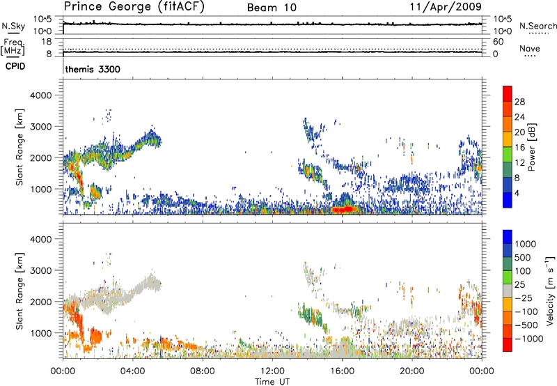Click the dotted line sample under N.Search

click(538, 33)
